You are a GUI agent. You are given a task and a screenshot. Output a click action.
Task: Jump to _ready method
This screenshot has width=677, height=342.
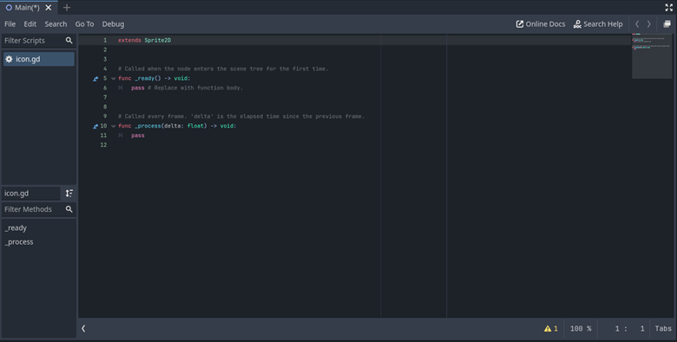coord(16,228)
